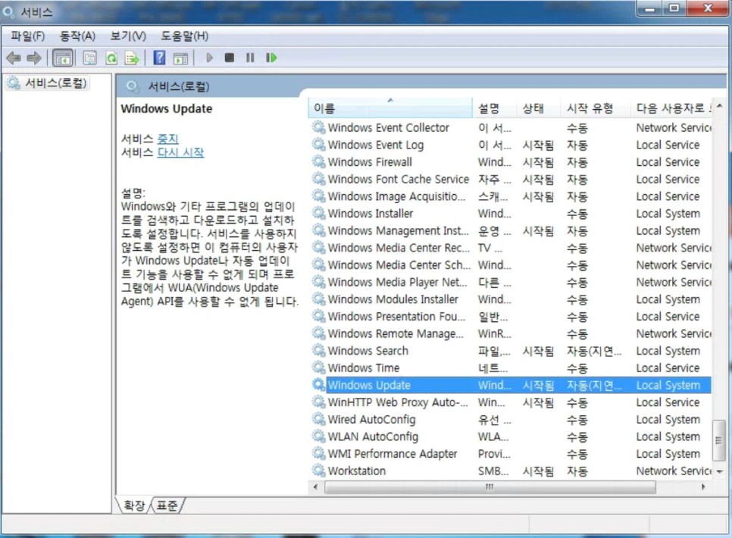Sort by the 설명 column header
The height and width of the screenshot is (538, 732).
coord(494,108)
